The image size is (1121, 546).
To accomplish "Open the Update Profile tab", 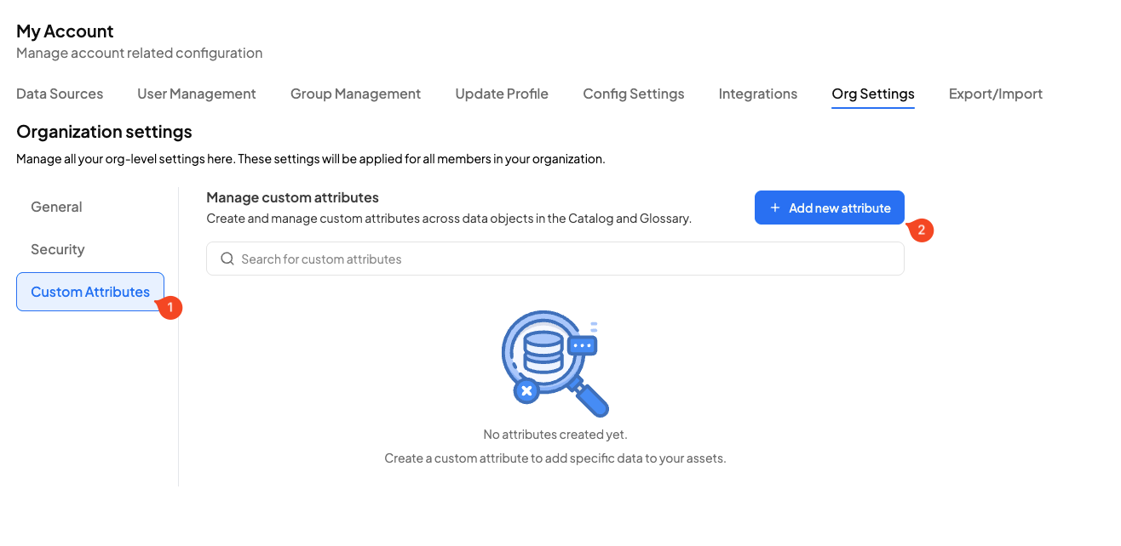I will pyautogui.click(x=502, y=94).
